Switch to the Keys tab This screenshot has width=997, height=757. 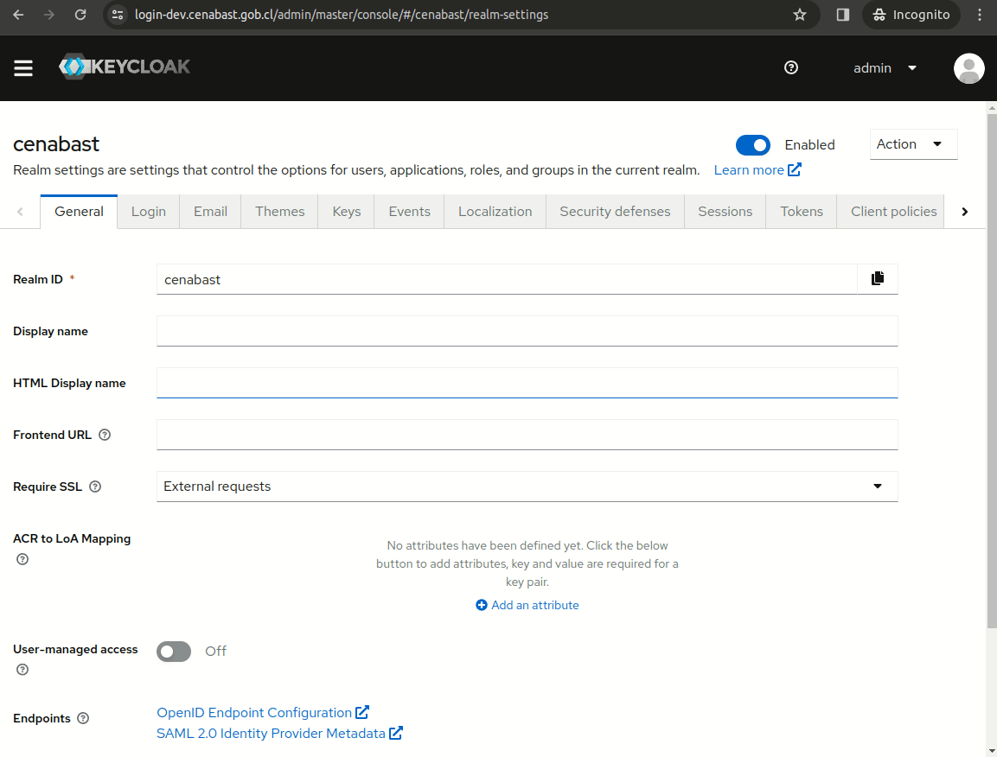346,212
